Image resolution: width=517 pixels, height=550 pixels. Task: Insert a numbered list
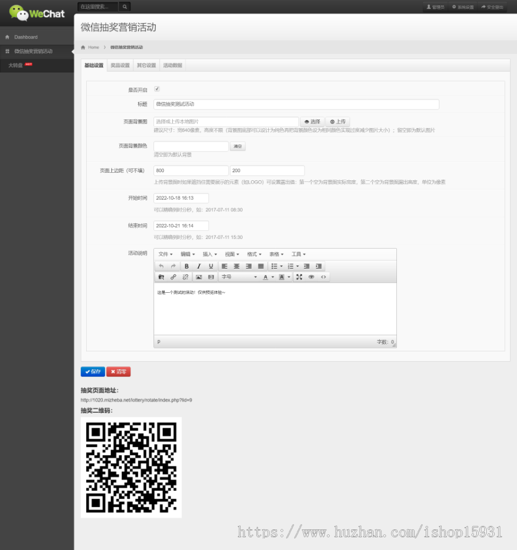tap(290, 266)
